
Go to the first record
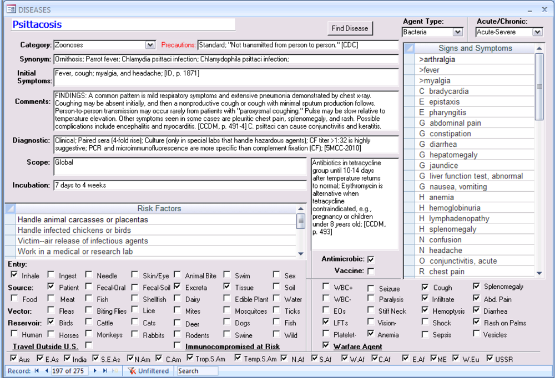tap(37, 371)
